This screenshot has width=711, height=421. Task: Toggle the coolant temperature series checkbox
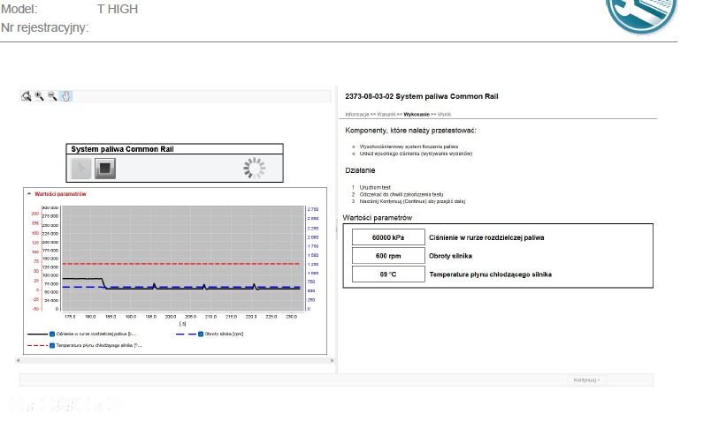pyautogui.click(x=52, y=345)
